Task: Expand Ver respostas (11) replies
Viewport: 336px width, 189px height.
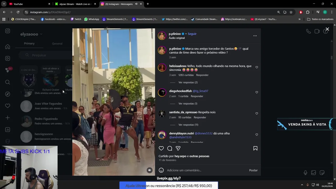Action: tap(188, 125)
